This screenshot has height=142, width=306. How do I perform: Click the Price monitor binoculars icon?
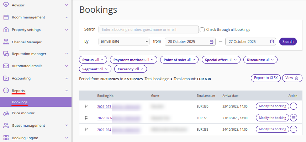6,113
